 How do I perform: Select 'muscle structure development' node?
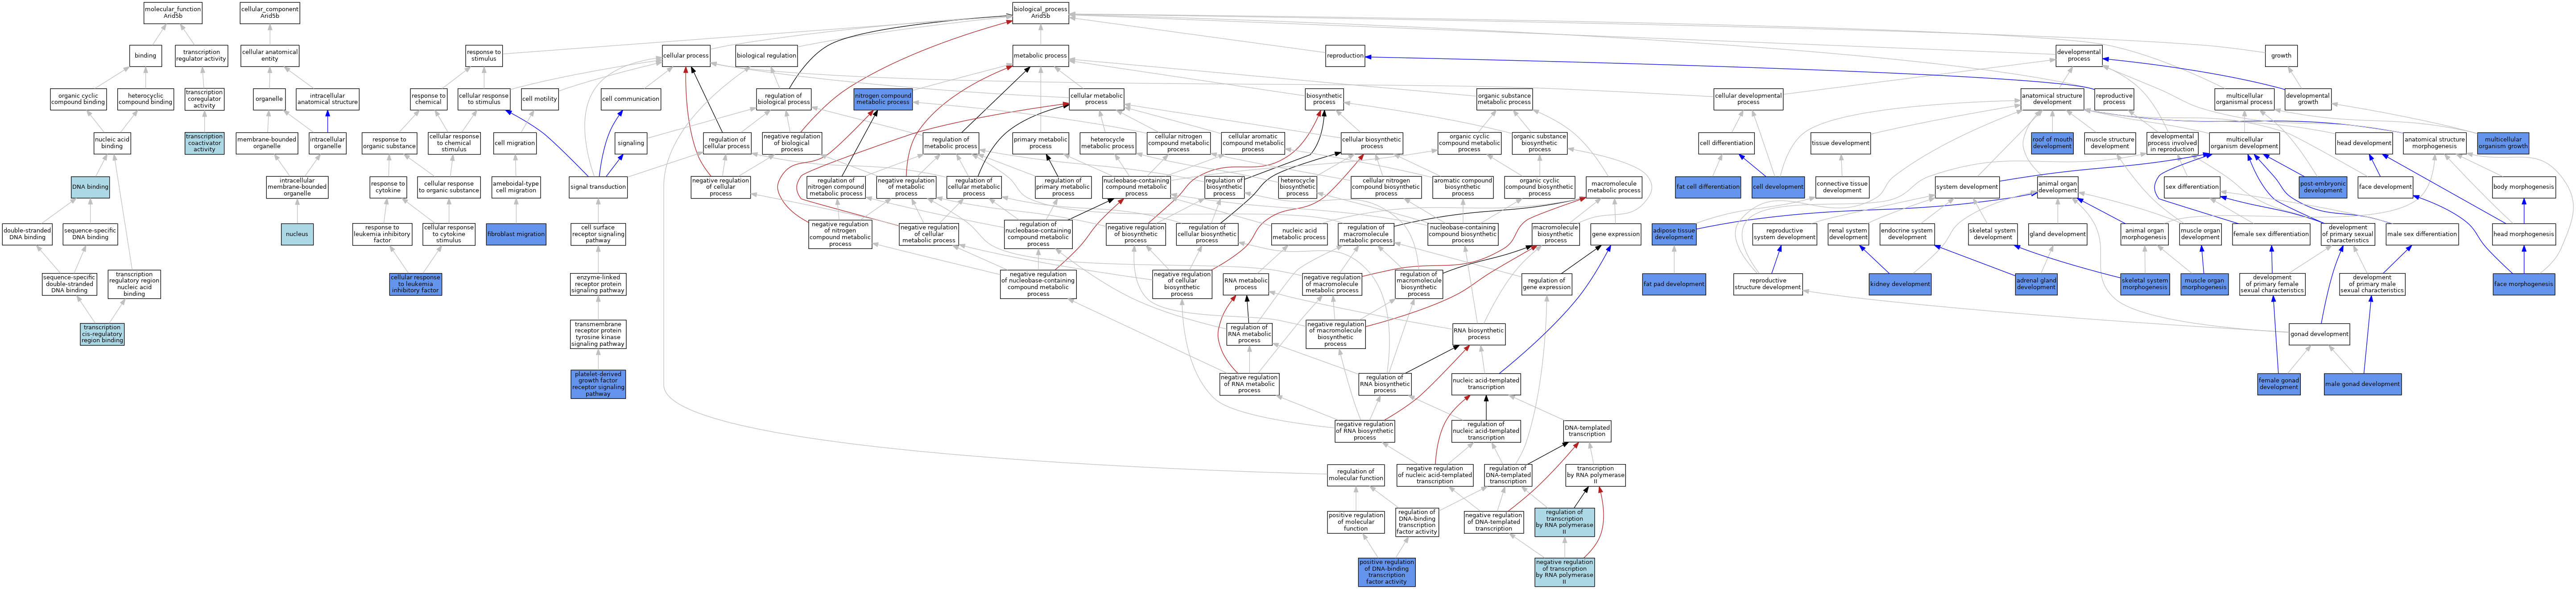[x=2110, y=143]
